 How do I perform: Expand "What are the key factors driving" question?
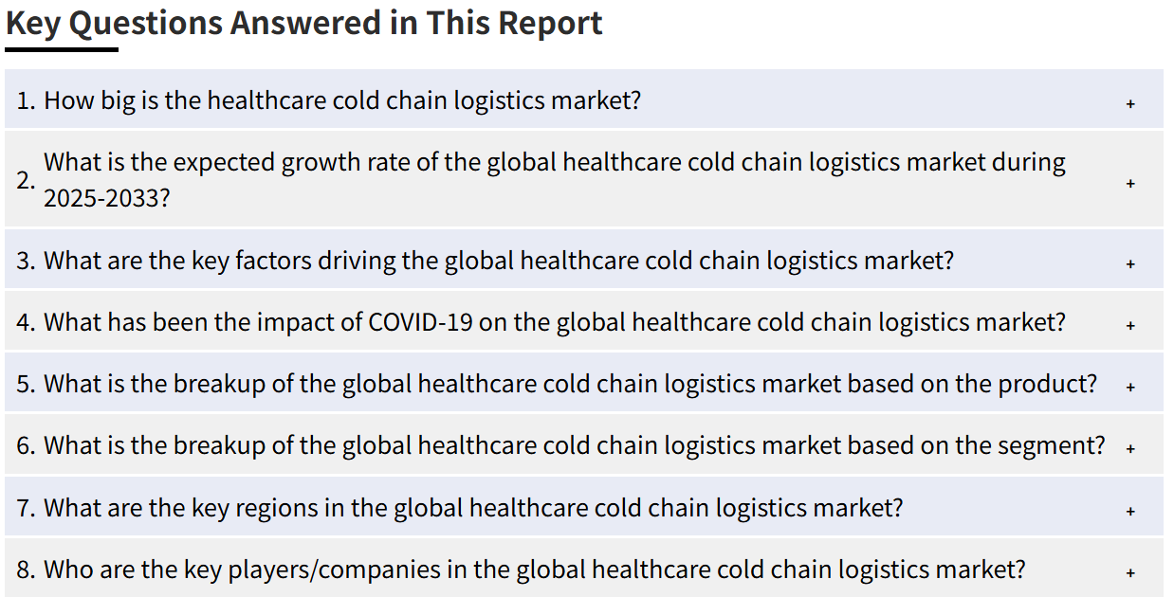[x=499, y=260]
